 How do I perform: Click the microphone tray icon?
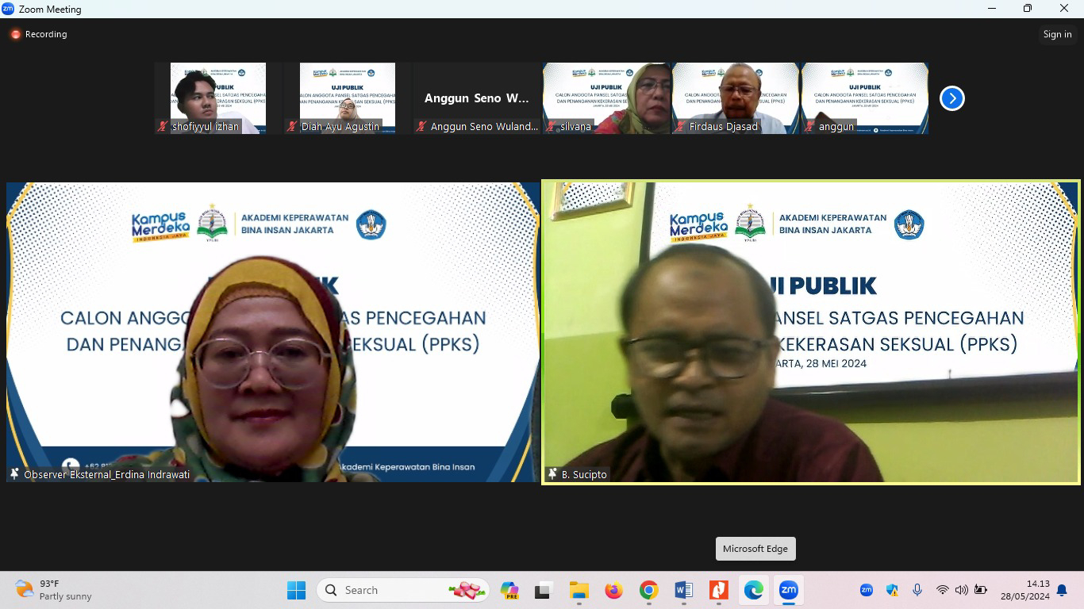pos(917,590)
